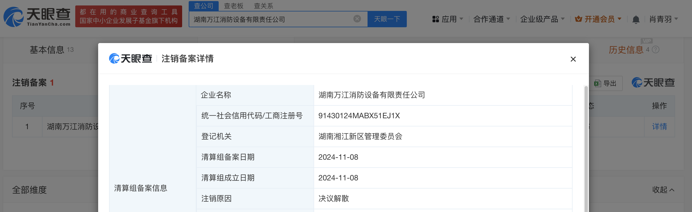Viewport: 692px width, 212px height.
Task: Select the 查公司 search tab
Action: pyautogui.click(x=203, y=6)
